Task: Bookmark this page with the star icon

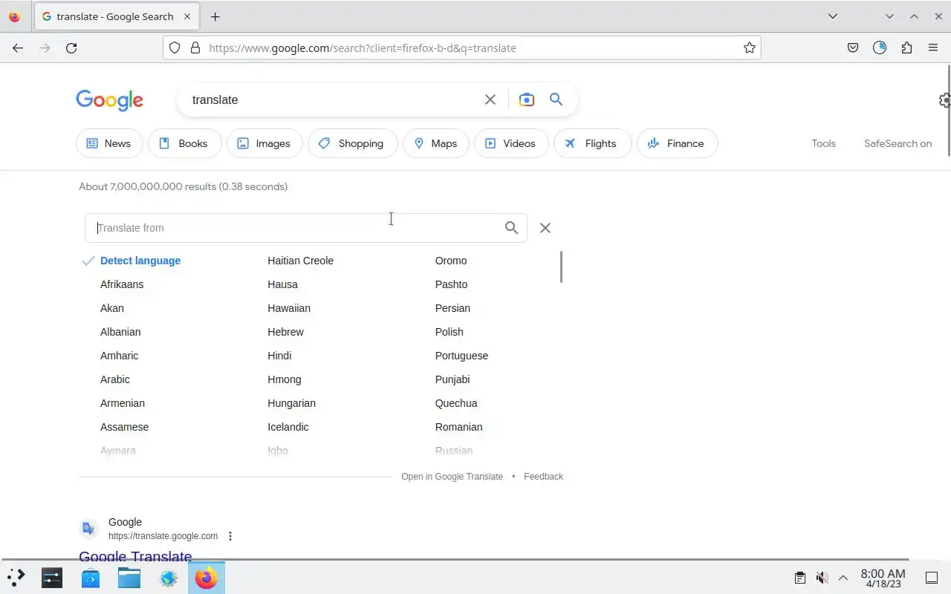Action: tap(750, 48)
